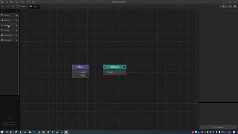
Task: Switch to Buildbox taskbar icon
Action: pyautogui.click(x=66, y=132)
